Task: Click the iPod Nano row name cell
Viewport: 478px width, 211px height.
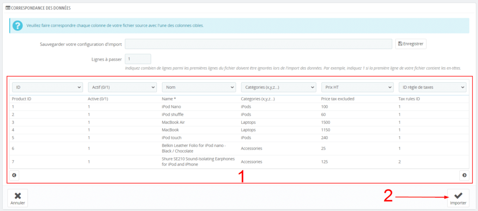Action: click(x=171, y=107)
